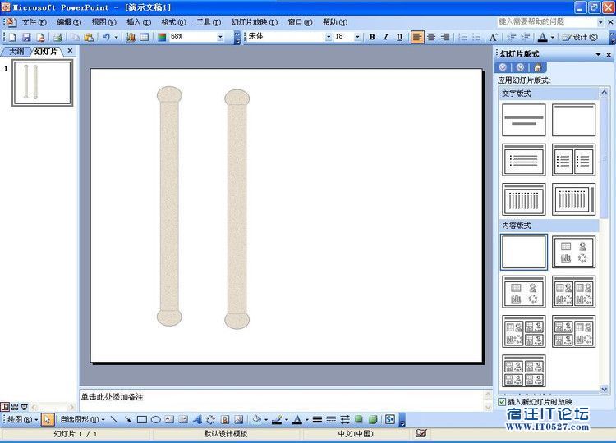Toggle the Color/Grayscale icon

pos(162,37)
